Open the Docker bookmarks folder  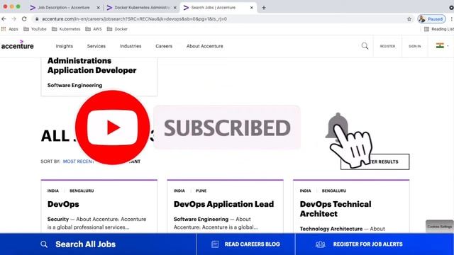point(117,29)
